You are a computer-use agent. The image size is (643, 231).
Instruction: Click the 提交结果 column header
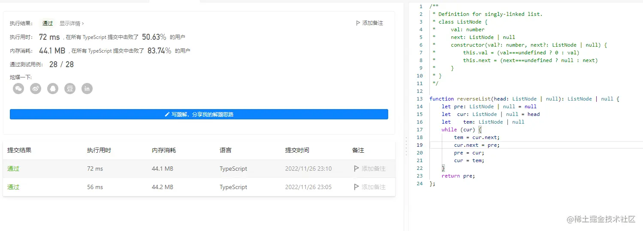[x=19, y=150]
